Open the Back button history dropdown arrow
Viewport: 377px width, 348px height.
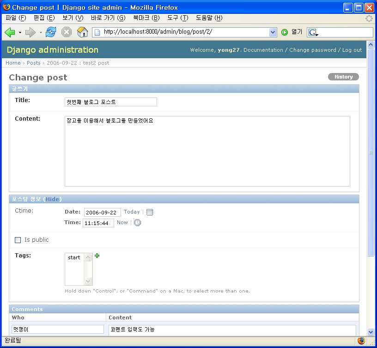tap(20, 32)
